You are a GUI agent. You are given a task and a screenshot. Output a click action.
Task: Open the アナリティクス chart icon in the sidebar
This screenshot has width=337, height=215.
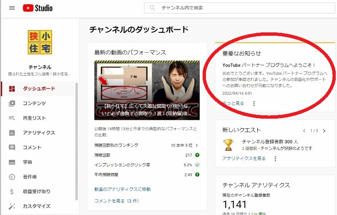click(x=12, y=133)
